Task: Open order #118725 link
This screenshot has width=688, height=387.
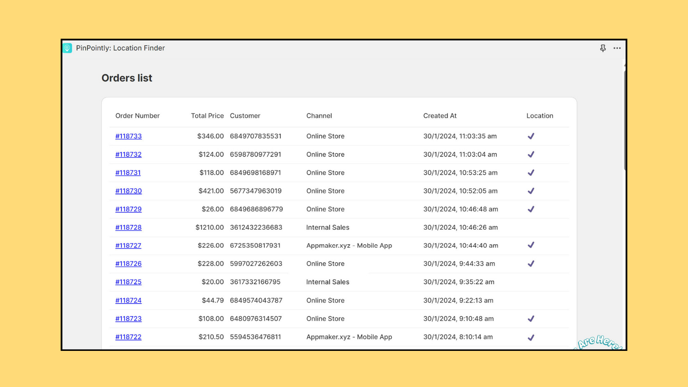Action: point(129,282)
